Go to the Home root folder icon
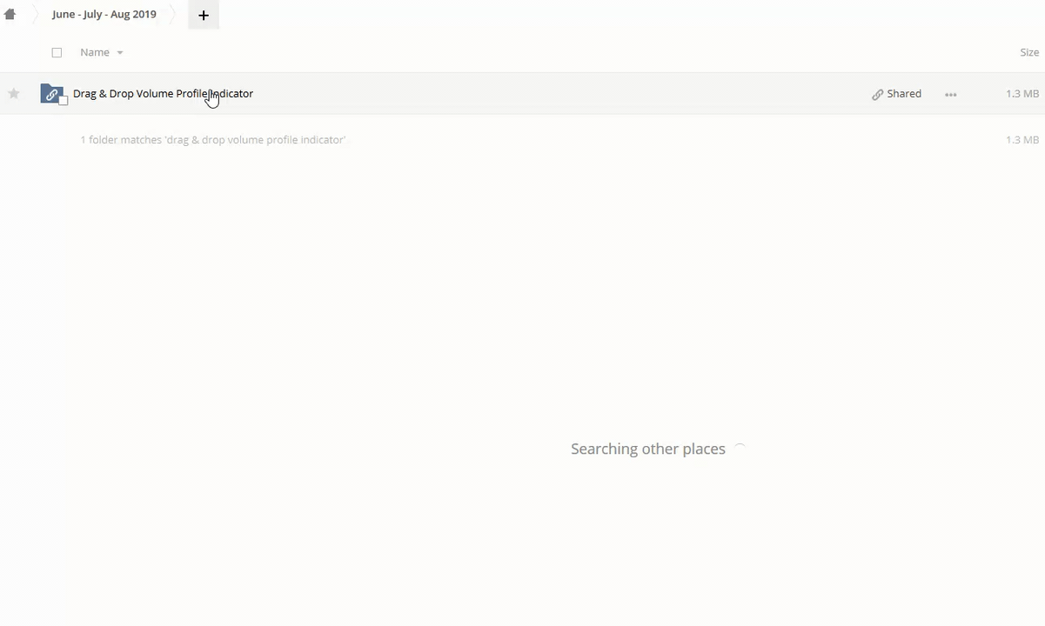 pyautogui.click(x=10, y=14)
